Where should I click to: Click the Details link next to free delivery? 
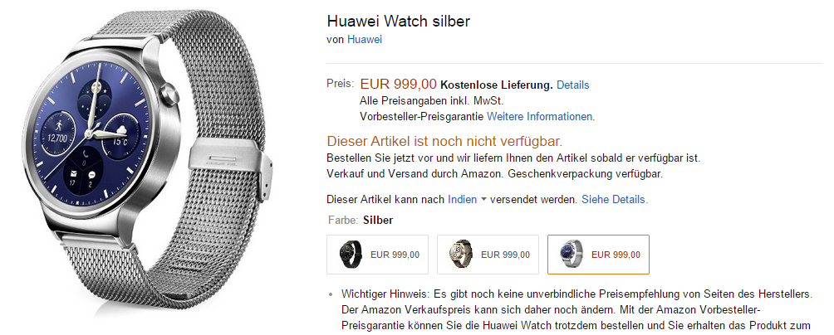pyautogui.click(x=573, y=85)
